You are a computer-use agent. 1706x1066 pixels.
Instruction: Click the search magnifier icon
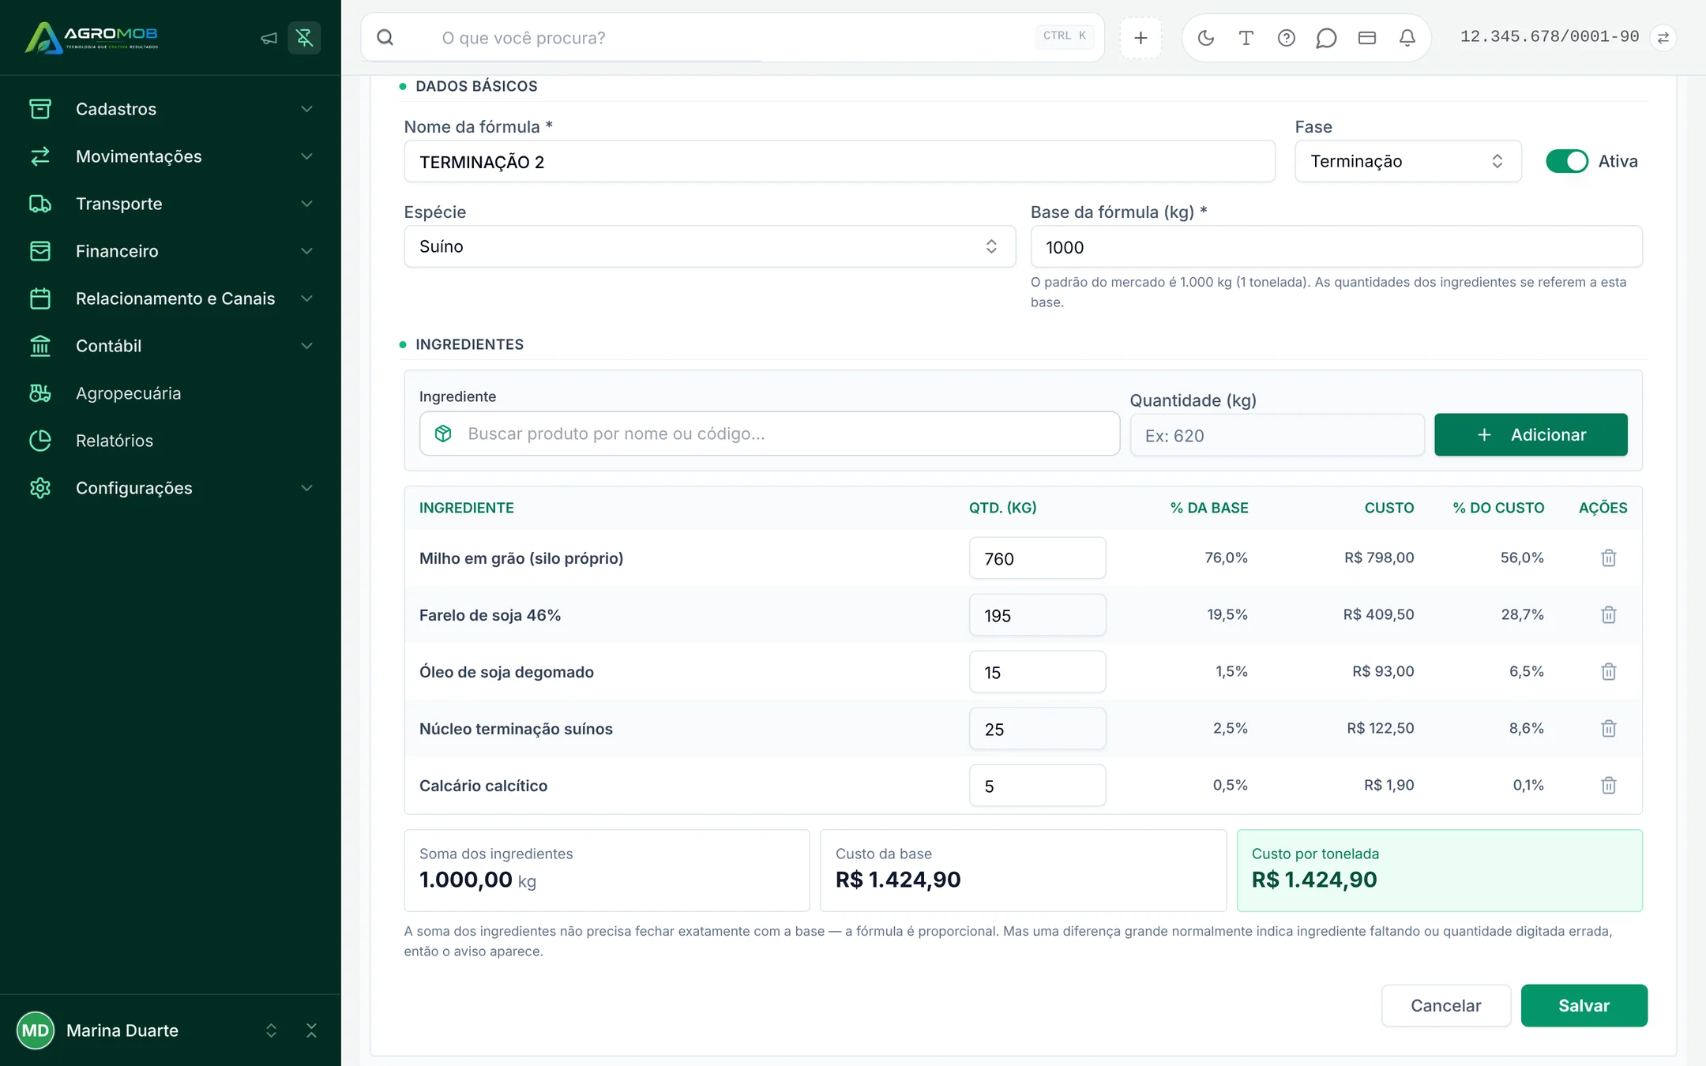385,38
